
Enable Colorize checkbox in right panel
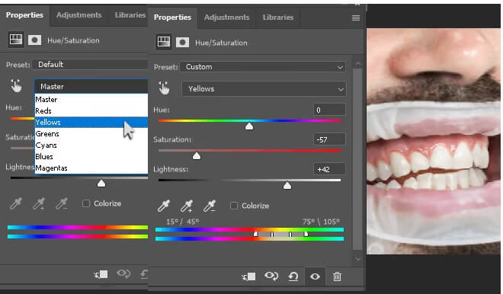(234, 206)
